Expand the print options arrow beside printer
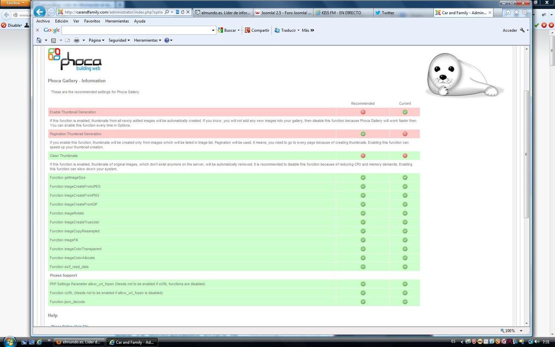Viewport: 555px width, 347px height. pos(84,40)
